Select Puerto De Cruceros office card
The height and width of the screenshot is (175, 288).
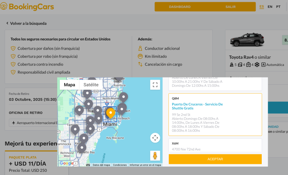pos(215,115)
